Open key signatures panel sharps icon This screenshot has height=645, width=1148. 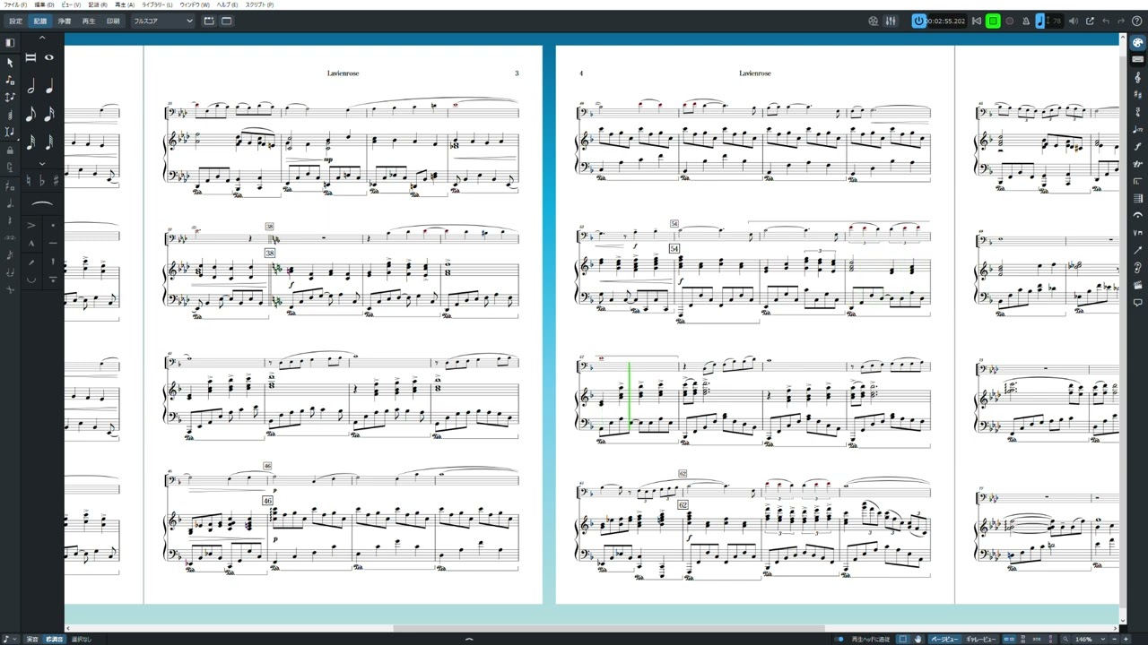1137,95
